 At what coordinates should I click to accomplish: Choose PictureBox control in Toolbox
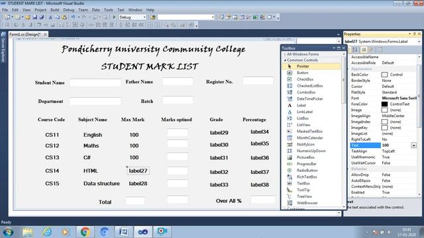coord(305,157)
